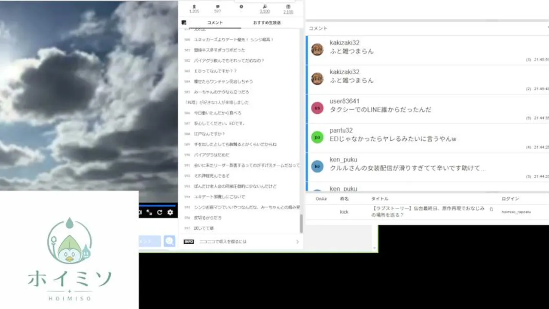Open the emoji picker button
549x309 pixels.
169,241
